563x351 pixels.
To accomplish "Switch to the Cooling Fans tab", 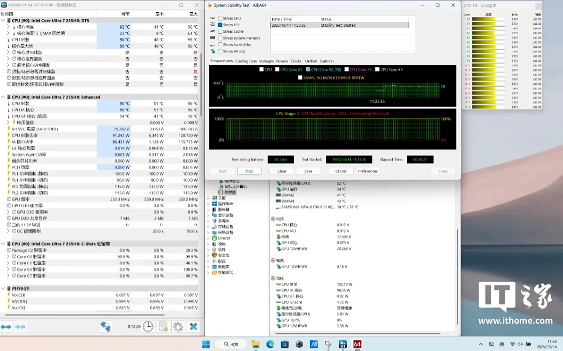I will coord(246,61).
